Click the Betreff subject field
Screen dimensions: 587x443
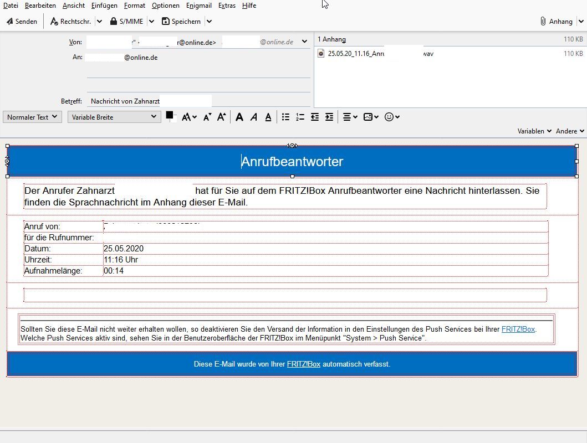click(x=198, y=101)
